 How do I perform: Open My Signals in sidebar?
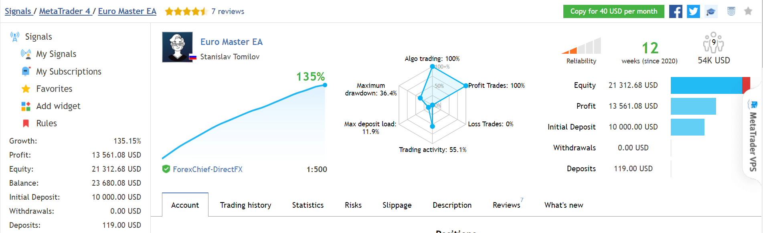click(56, 54)
